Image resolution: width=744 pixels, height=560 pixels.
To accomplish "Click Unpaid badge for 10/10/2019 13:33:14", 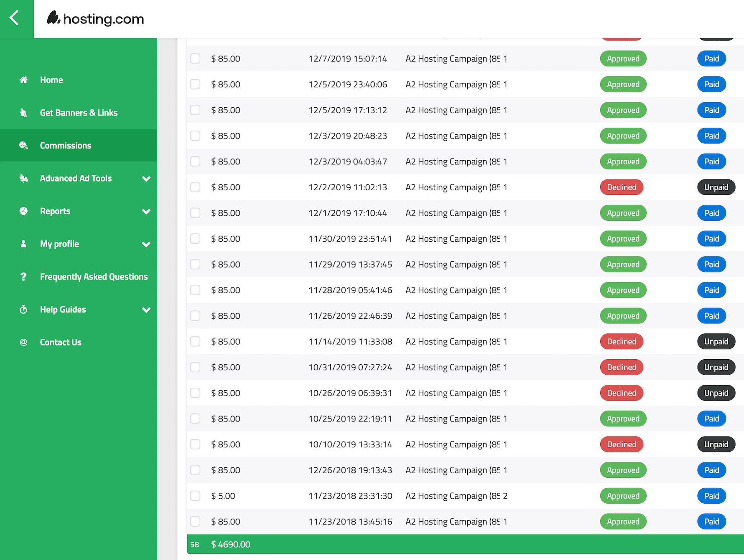I will point(716,444).
